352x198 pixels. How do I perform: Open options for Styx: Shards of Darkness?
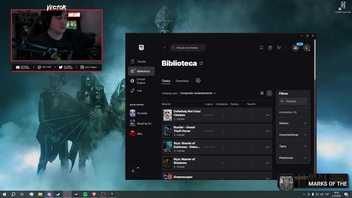(x=267, y=147)
